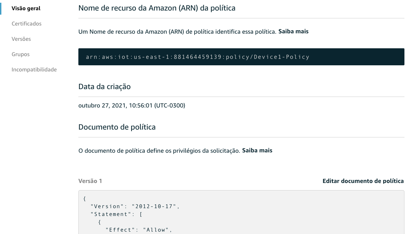Go to the Grupos section

(x=20, y=54)
